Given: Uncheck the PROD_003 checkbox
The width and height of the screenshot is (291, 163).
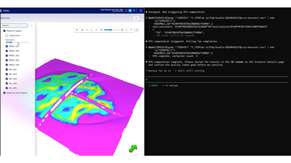Looking at the screenshot, I should pos(7,56).
